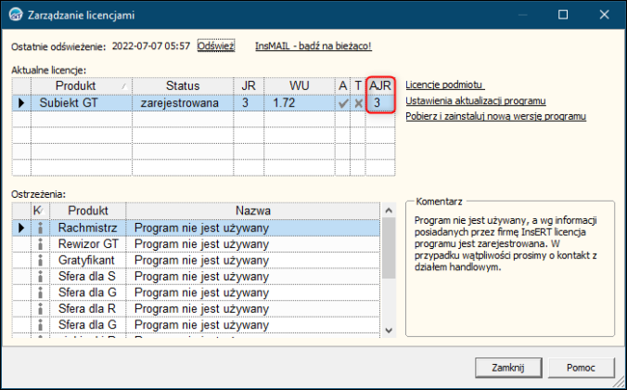
Task: Click the row indicator arrow for Subiekt GT
Action: [21, 103]
